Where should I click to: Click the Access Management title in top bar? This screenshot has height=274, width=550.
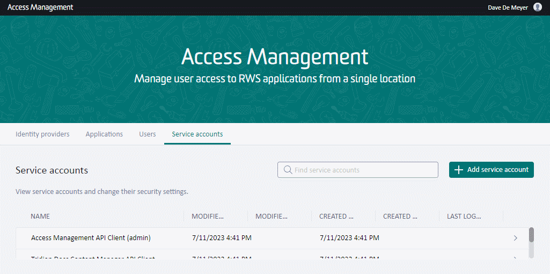coord(40,8)
